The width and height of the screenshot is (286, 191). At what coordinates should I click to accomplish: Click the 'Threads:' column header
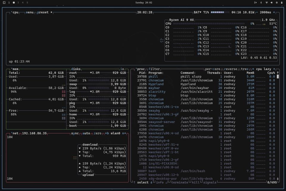[214, 73]
